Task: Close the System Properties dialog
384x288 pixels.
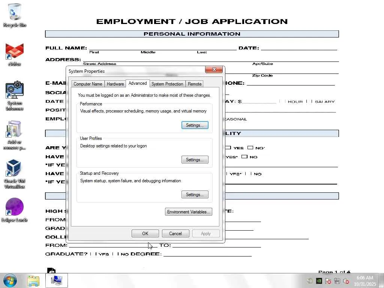Action: click(214, 69)
